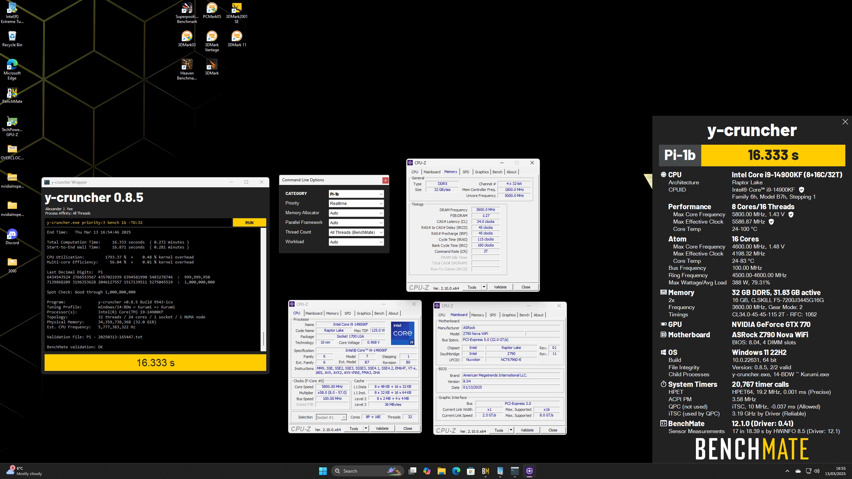Expand the Parallel Framework dropdown
This screenshot has width=852, height=479.
point(356,223)
